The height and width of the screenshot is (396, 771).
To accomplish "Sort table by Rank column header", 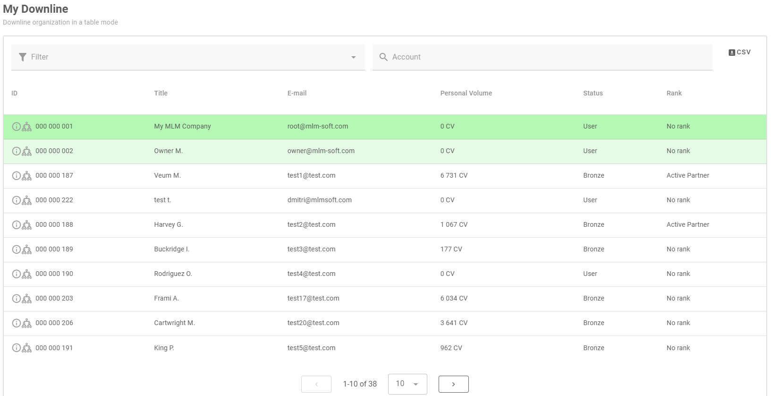I will [674, 93].
